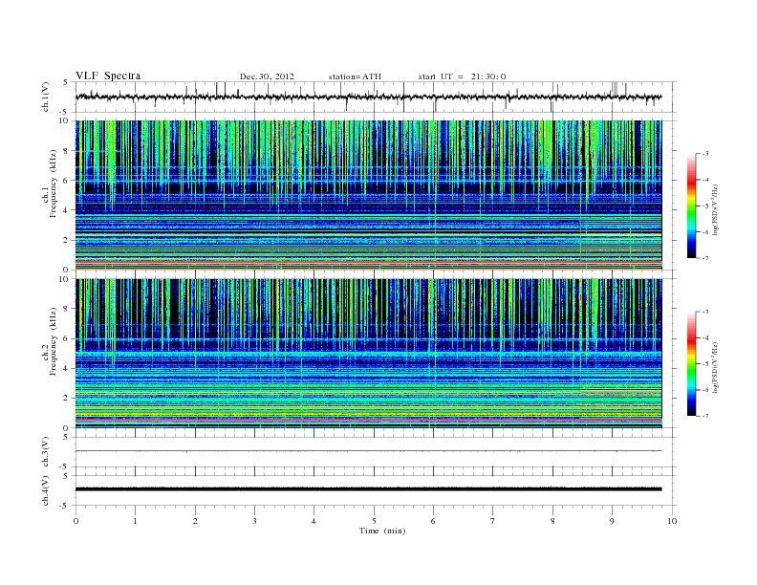Click the VLF Spectra title text

[x=108, y=76]
